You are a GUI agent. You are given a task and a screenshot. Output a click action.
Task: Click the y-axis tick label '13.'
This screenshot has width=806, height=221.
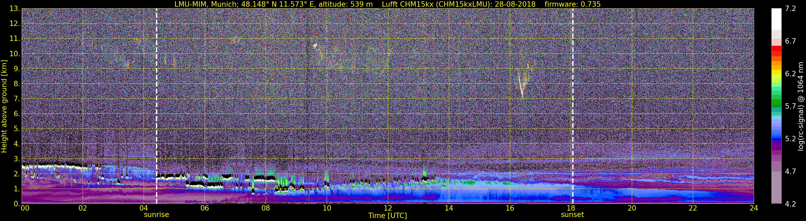pos(15,9)
